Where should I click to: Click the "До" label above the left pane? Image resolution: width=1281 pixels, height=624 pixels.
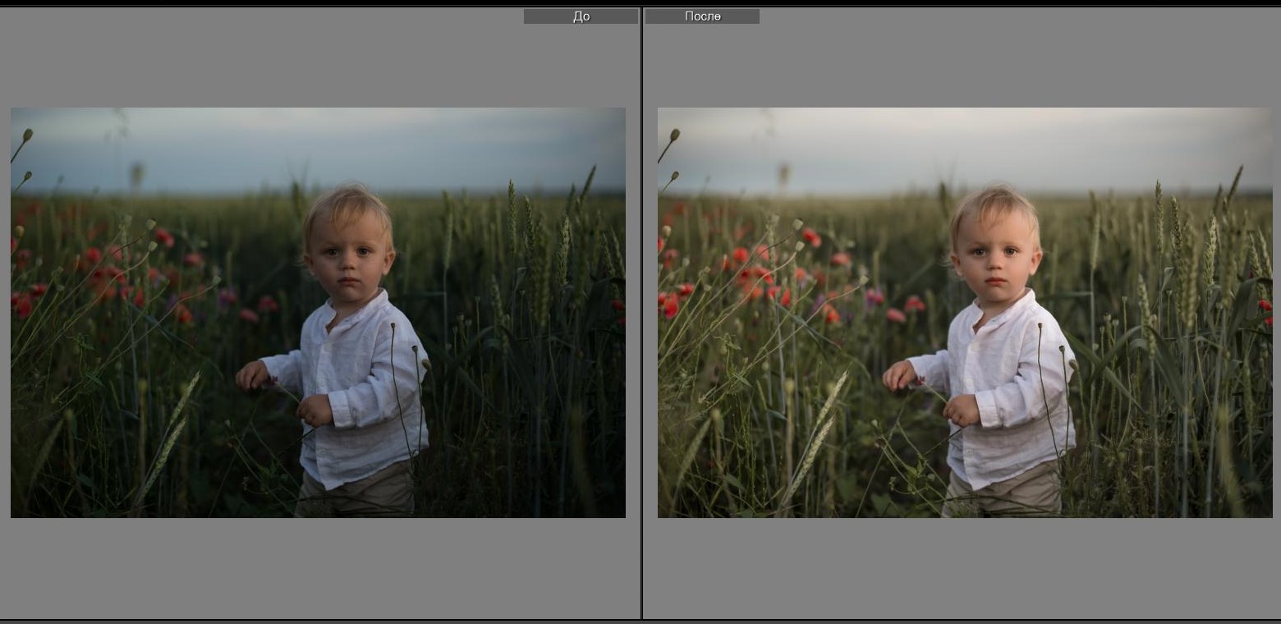pyautogui.click(x=581, y=16)
